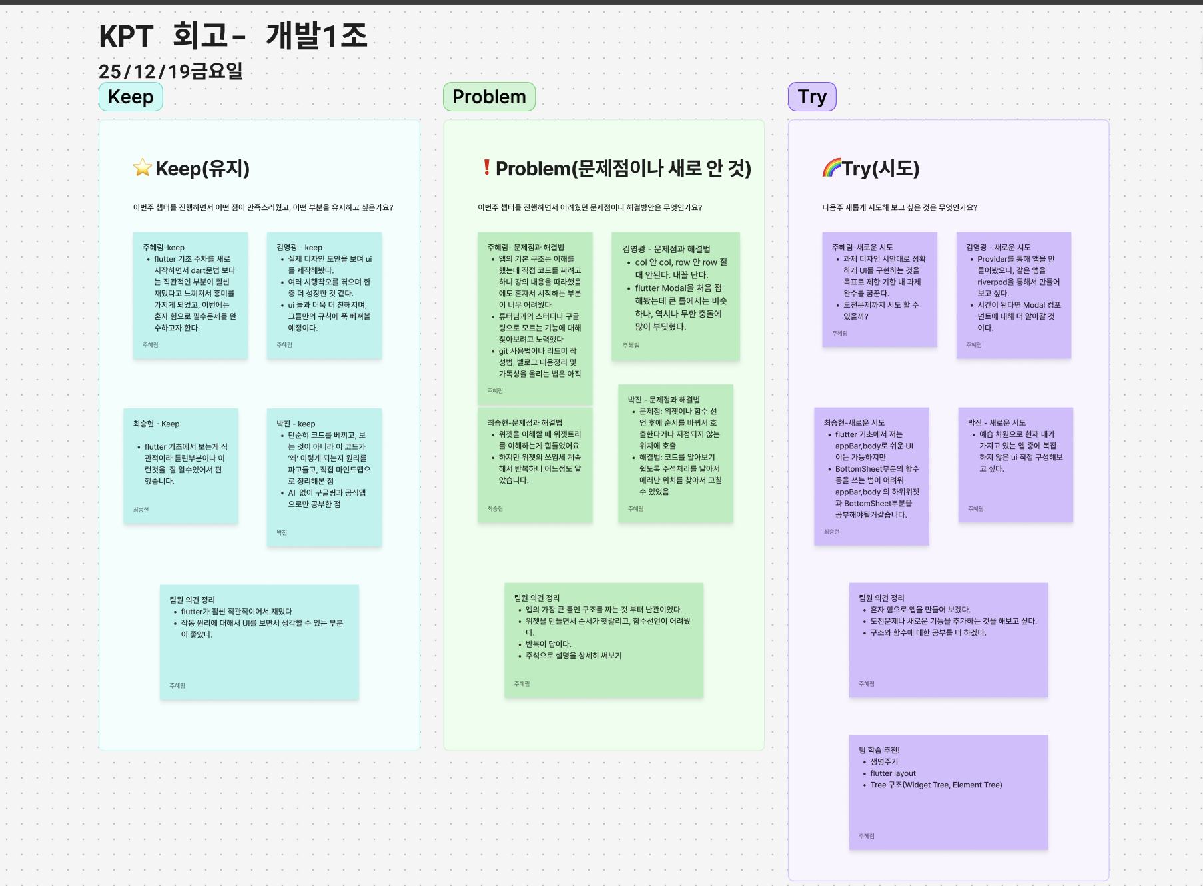Click the 최승현 author label on 최승현 - Keep note
Screen dimensions: 1203x886
[x=141, y=510]
